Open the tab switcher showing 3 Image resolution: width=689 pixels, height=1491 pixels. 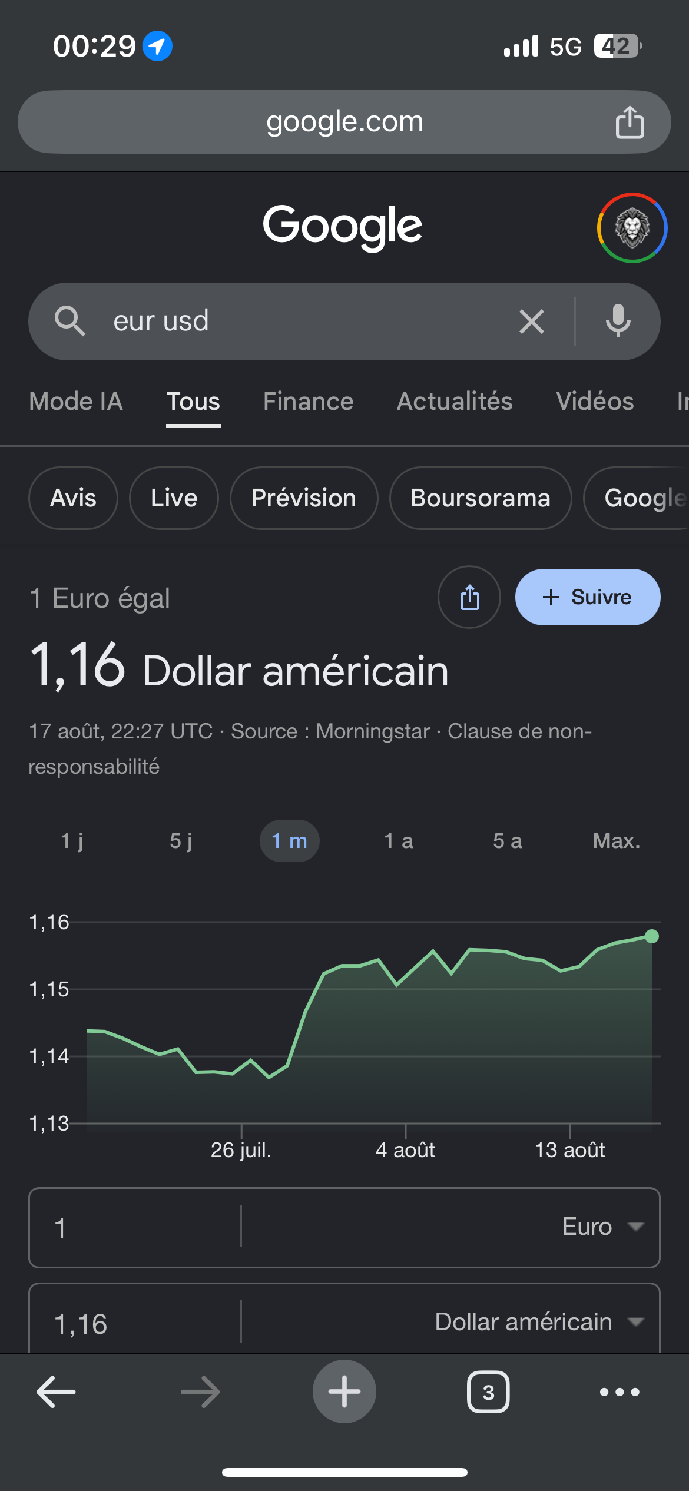[488, 1392]
